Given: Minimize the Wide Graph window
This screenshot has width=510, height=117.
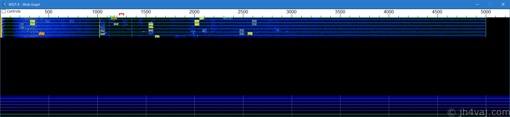Looking at the screenshot, I should tap(477, 4).
